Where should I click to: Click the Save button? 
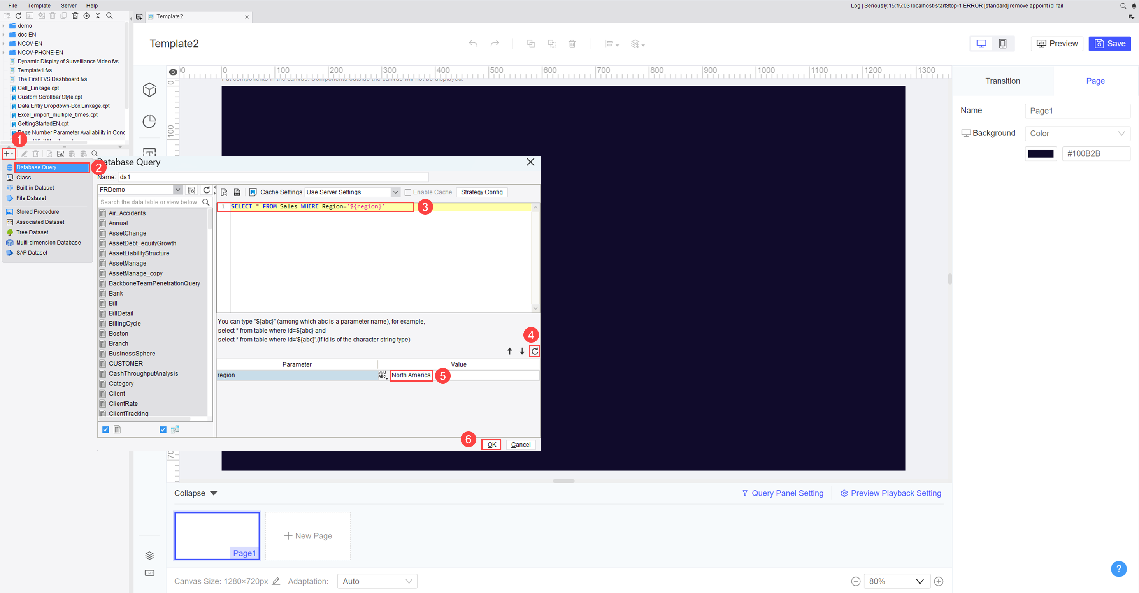tap(1109, 43)
